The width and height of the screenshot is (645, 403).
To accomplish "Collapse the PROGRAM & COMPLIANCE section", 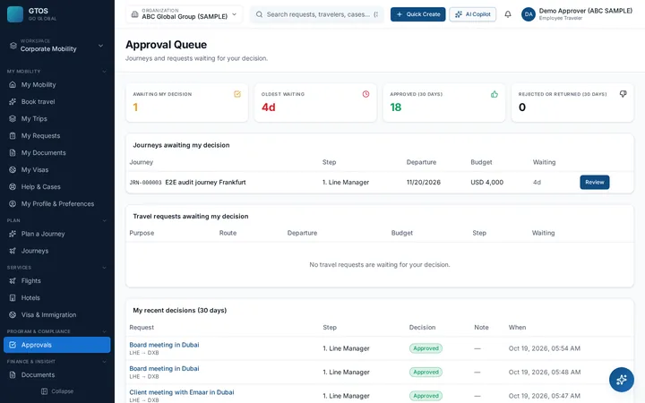I will click(104, 331).
